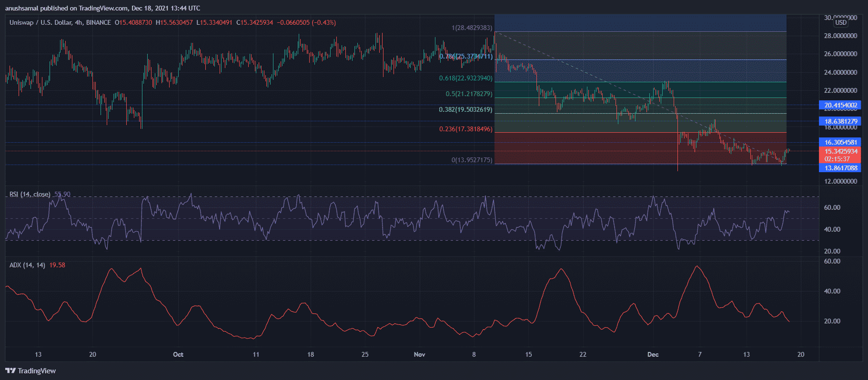The width and height of the screenshot is (868, 380).
Task: Select the 0.5 Fibonacci level label
Action: [469, 94]
